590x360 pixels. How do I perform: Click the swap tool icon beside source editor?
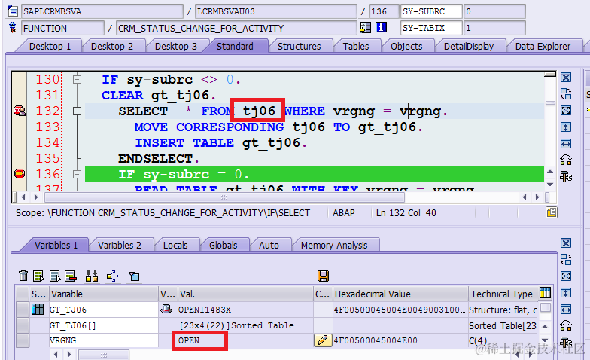[x=566, y=93]
